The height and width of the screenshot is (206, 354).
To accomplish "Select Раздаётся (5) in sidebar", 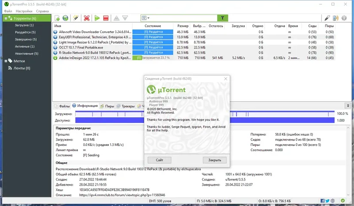I will pos(25,32).
